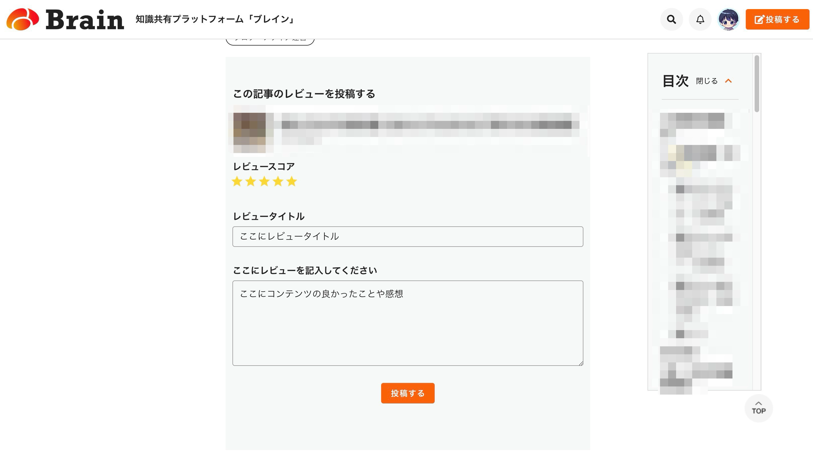The height and width of the screenshot is (451, 813).
Task: Set review score to three stars
Action: click(264, 181)
